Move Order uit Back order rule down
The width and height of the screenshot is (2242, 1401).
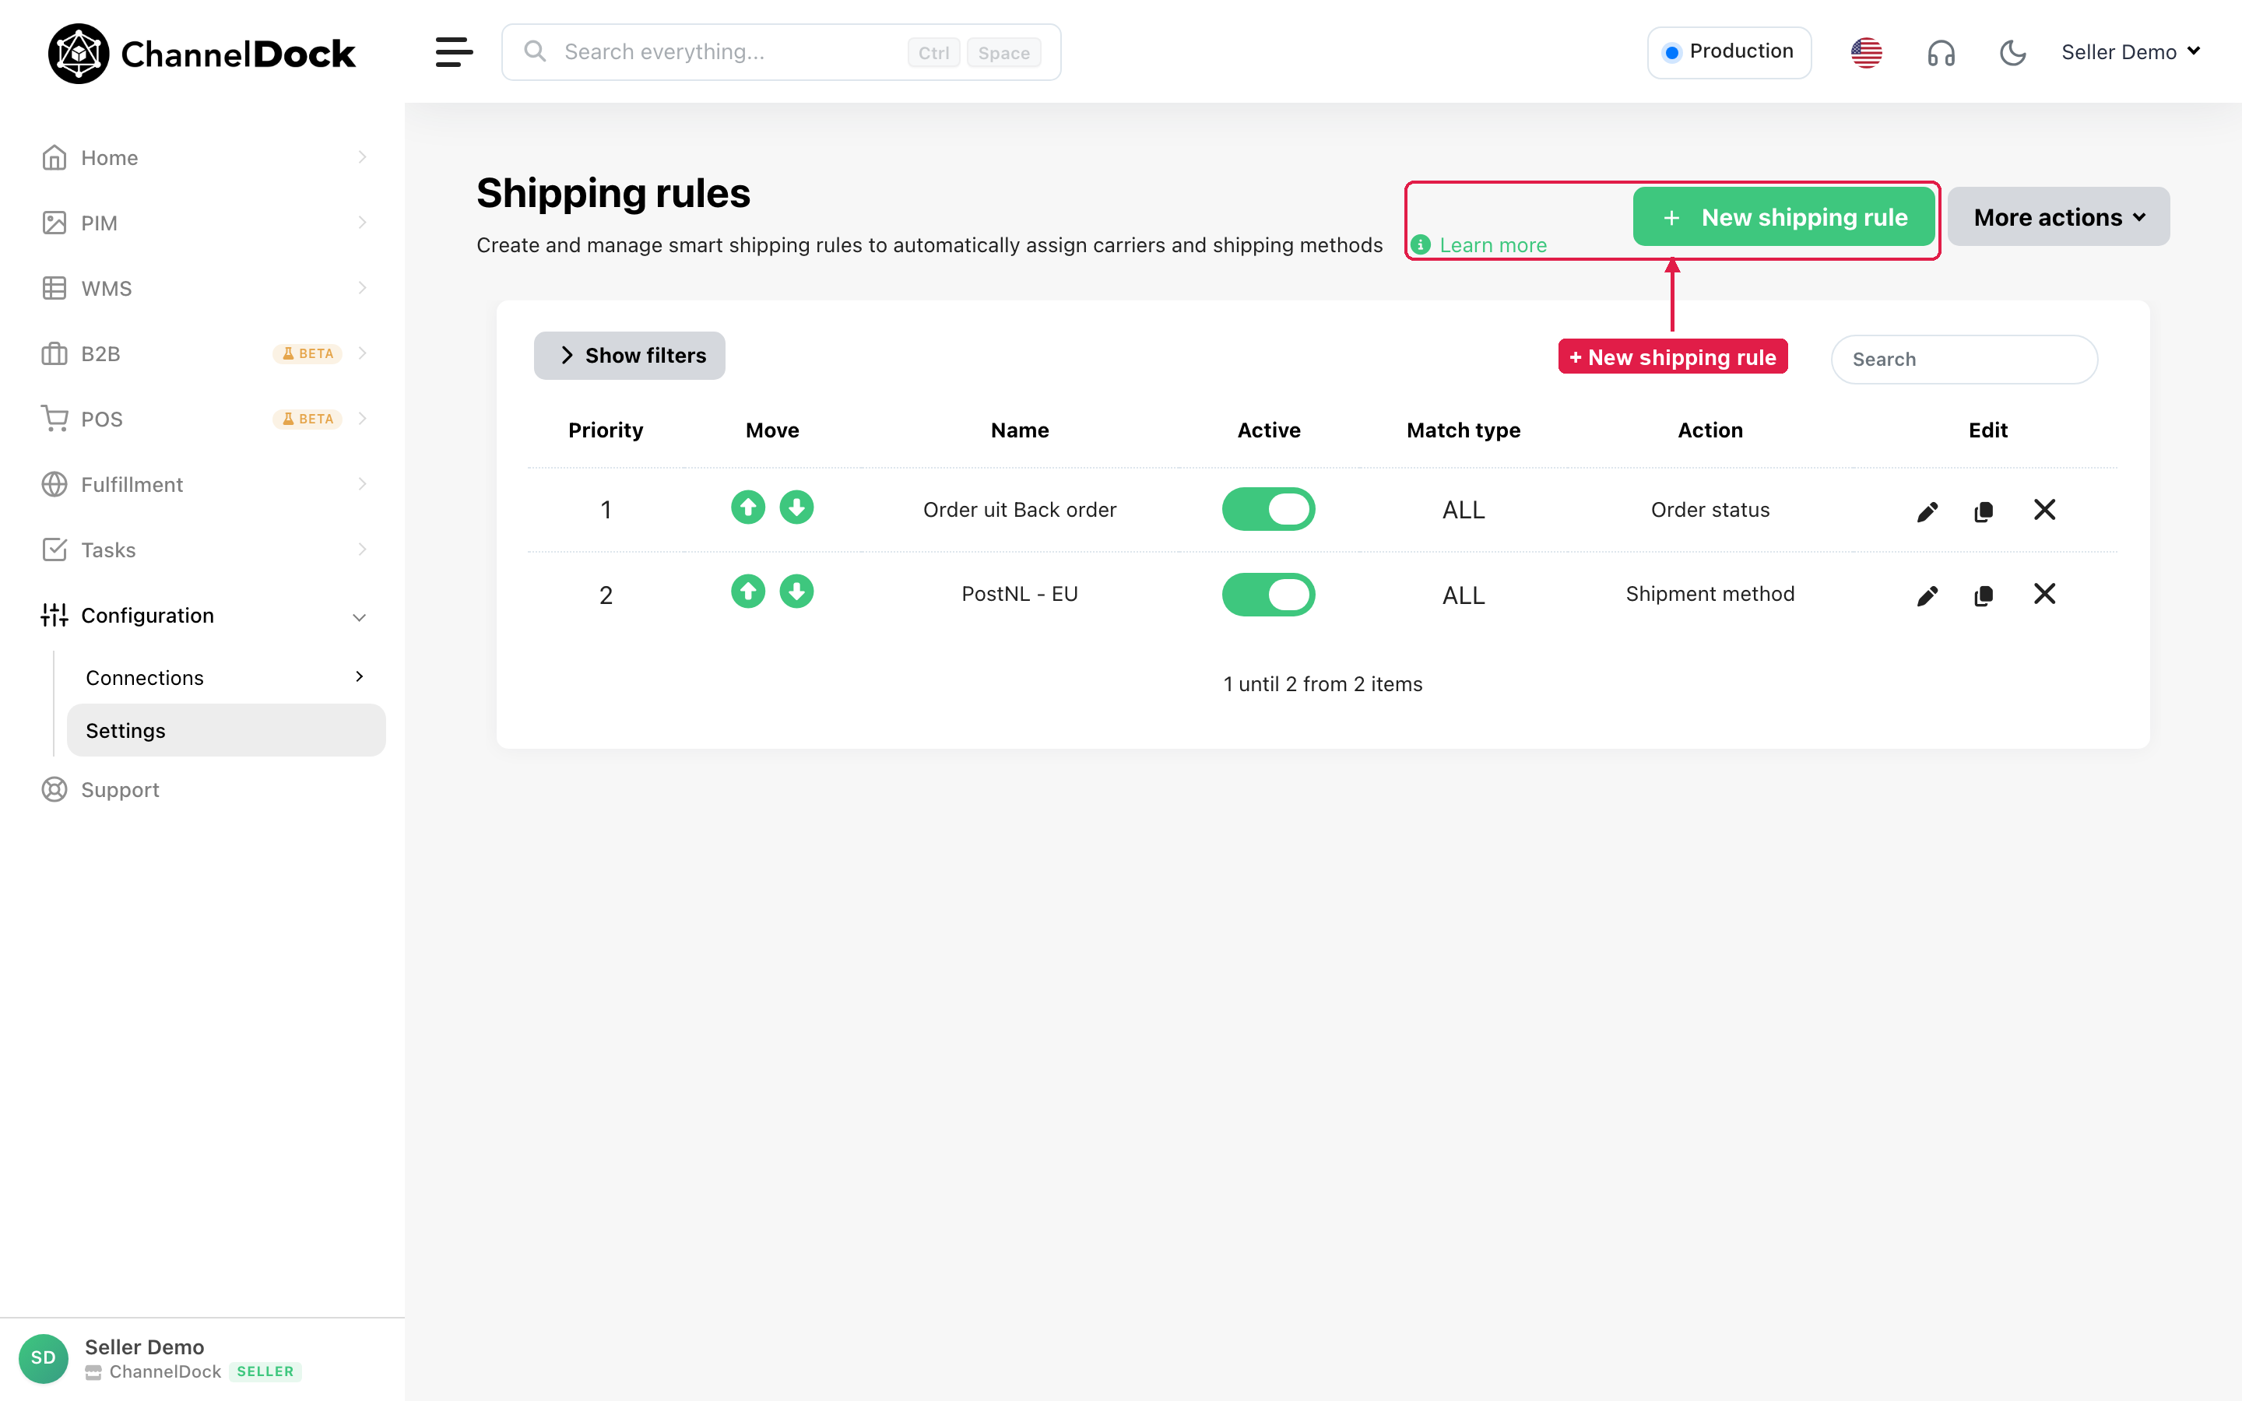pyautogui.click(x=796, y=507)
